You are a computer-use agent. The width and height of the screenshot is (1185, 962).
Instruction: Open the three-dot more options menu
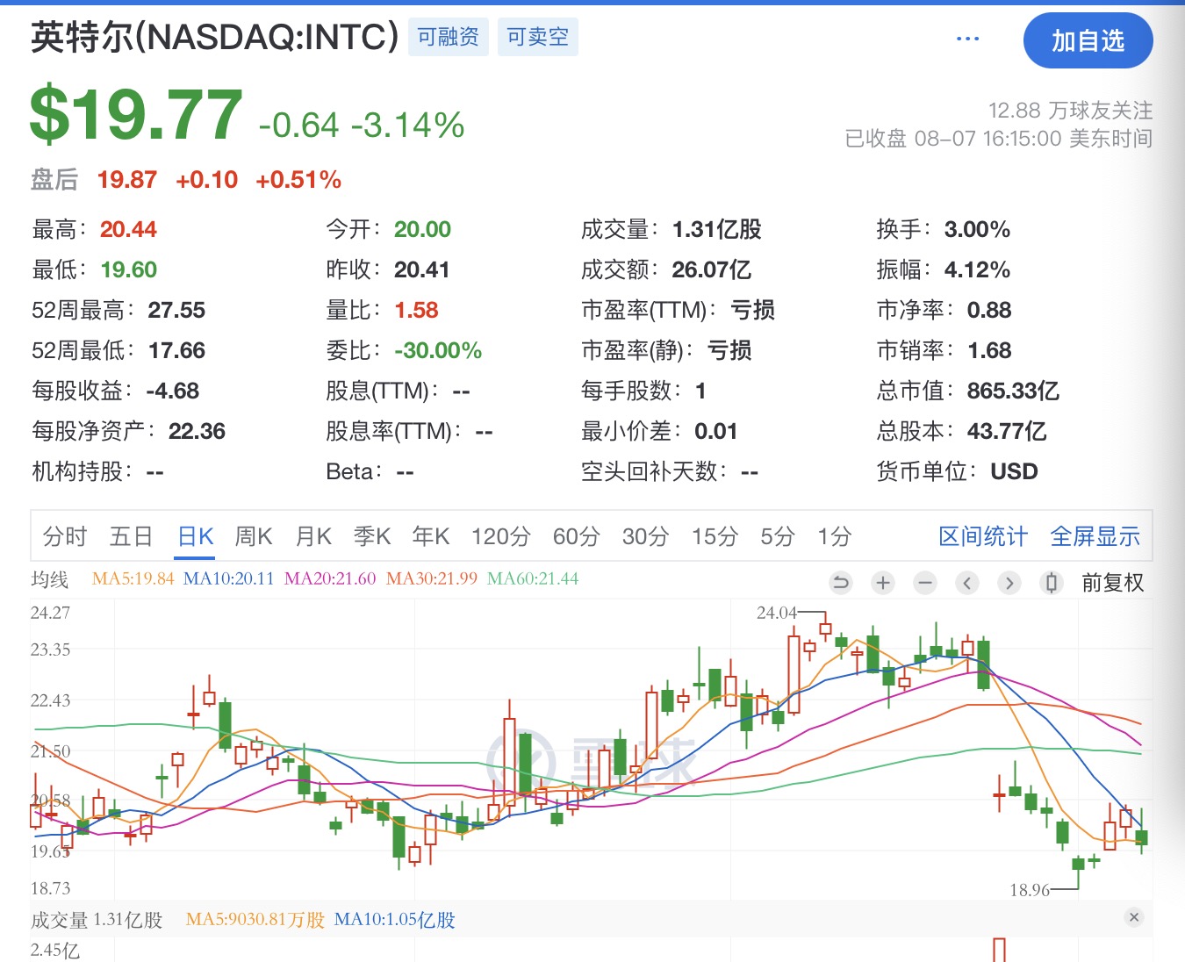[x=967, y=39]
